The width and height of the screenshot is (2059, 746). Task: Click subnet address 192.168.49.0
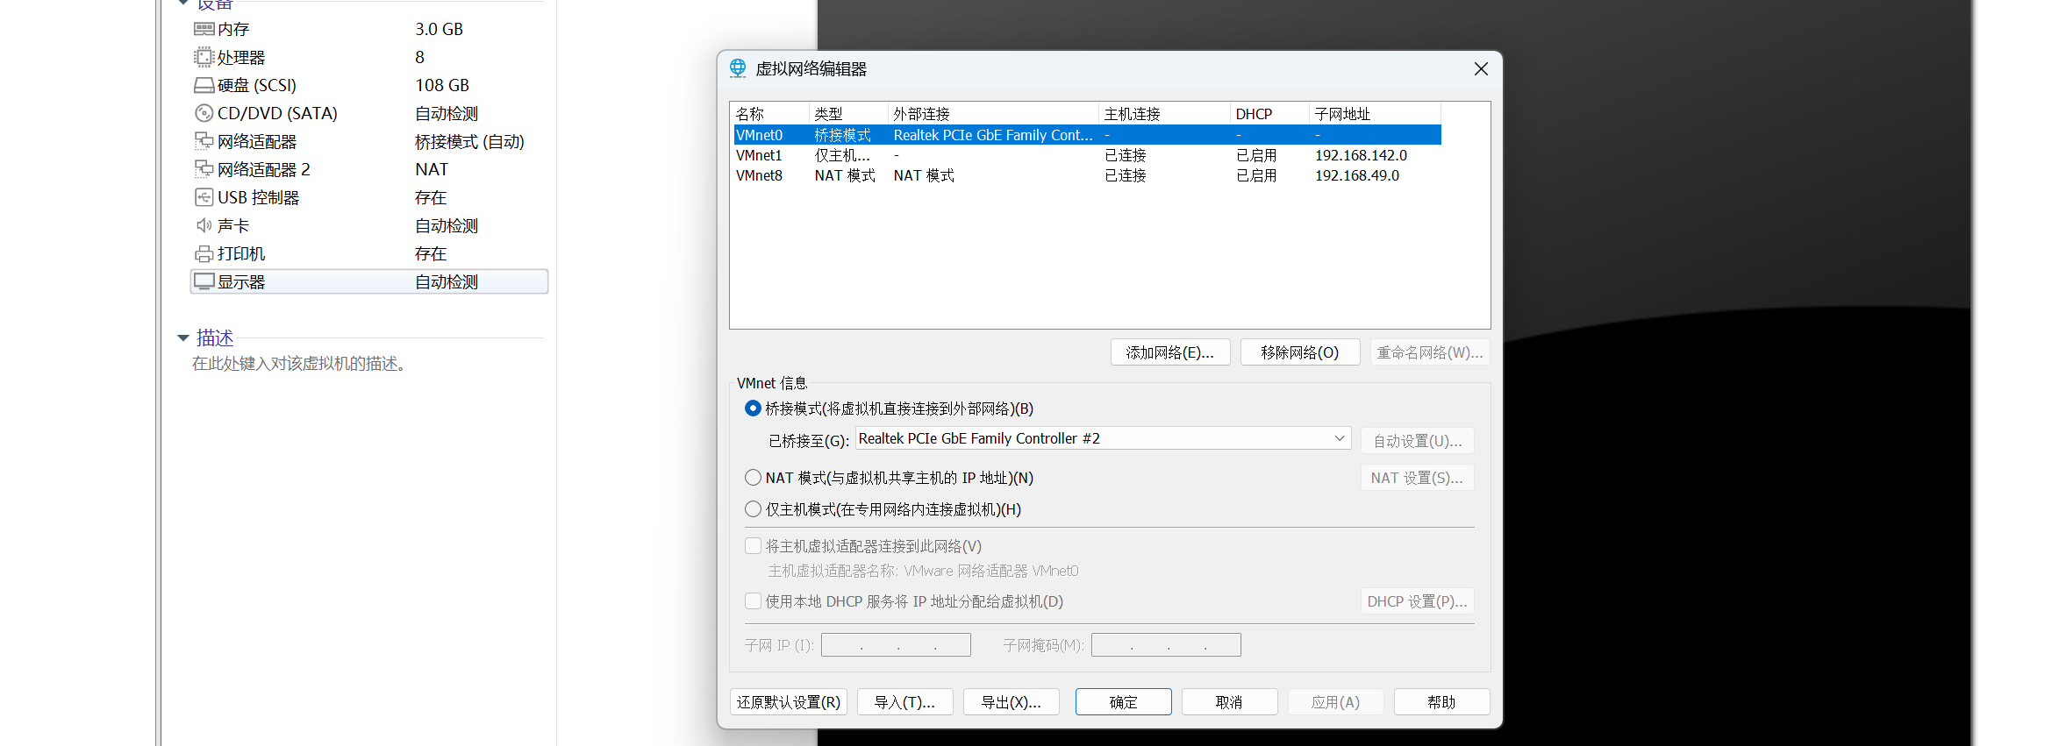(1357, 175)
